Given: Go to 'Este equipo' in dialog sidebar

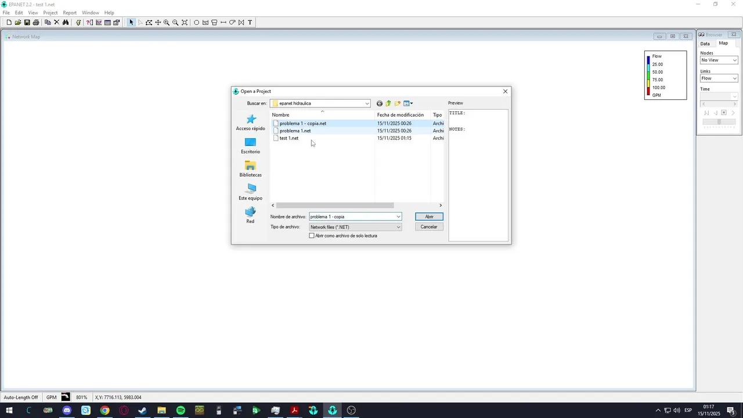Looking at the screenshot, I should pos(250,192).
